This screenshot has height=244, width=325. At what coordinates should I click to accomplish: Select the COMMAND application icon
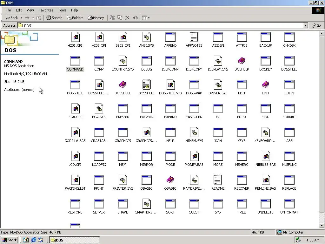pos(75,61)
